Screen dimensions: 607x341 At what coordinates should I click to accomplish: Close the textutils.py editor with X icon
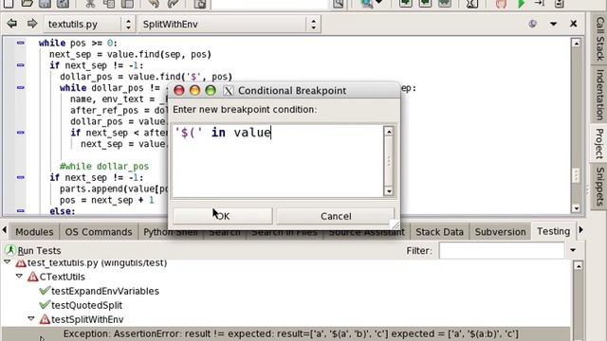click(573, 24)
